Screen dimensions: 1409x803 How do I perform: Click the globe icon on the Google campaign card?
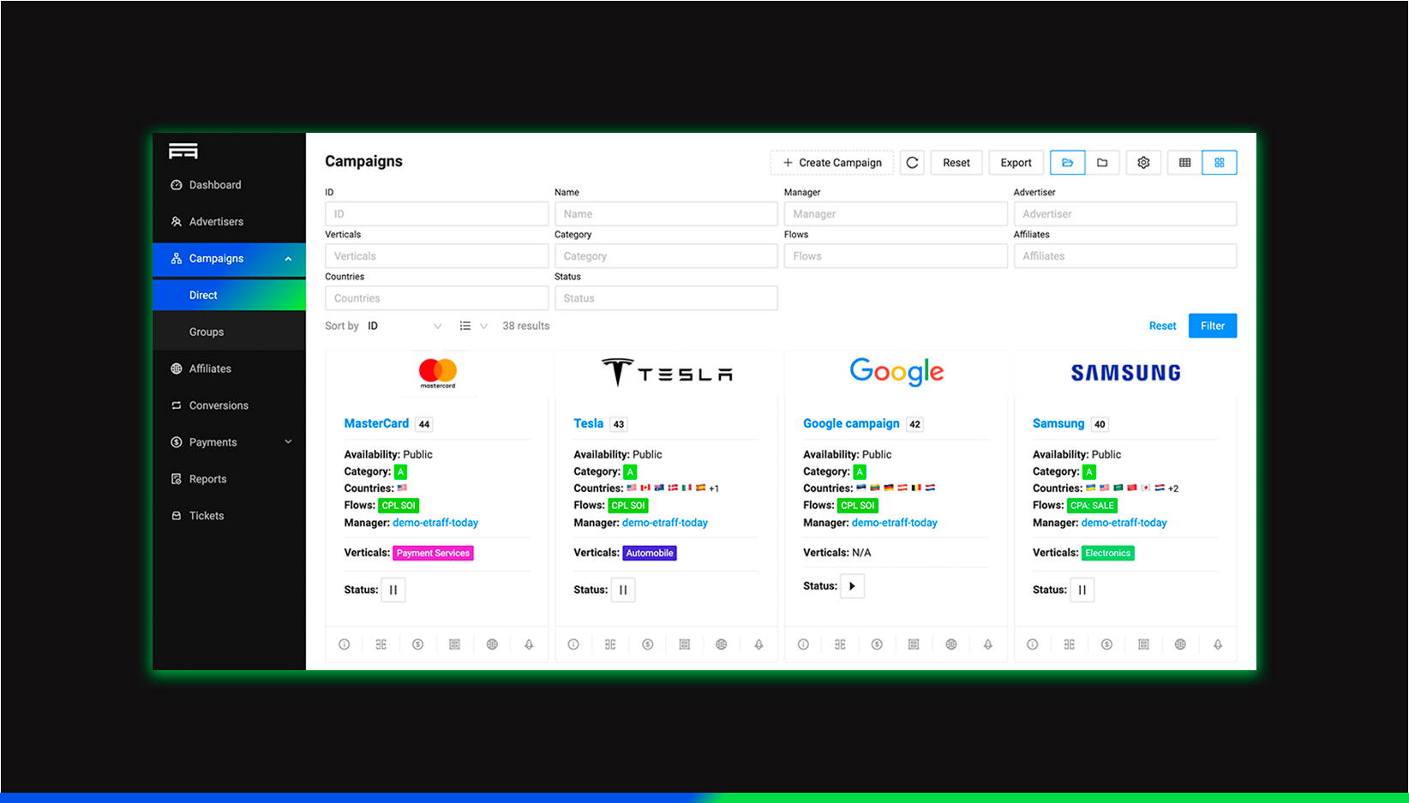(951, 644)
